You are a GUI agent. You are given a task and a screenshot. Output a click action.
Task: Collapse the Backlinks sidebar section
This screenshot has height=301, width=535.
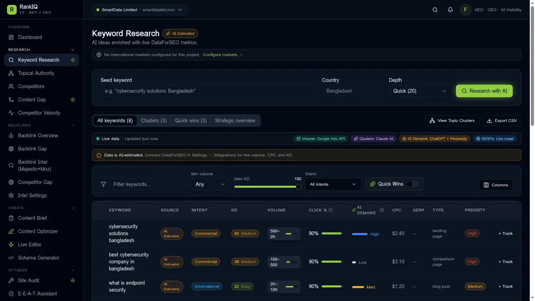click(x=73, y=125)
